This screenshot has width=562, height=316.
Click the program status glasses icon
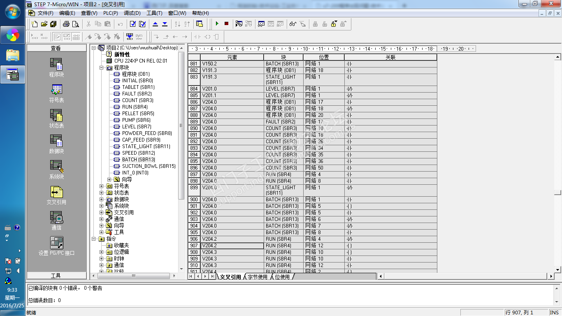(x=293, y=24)
